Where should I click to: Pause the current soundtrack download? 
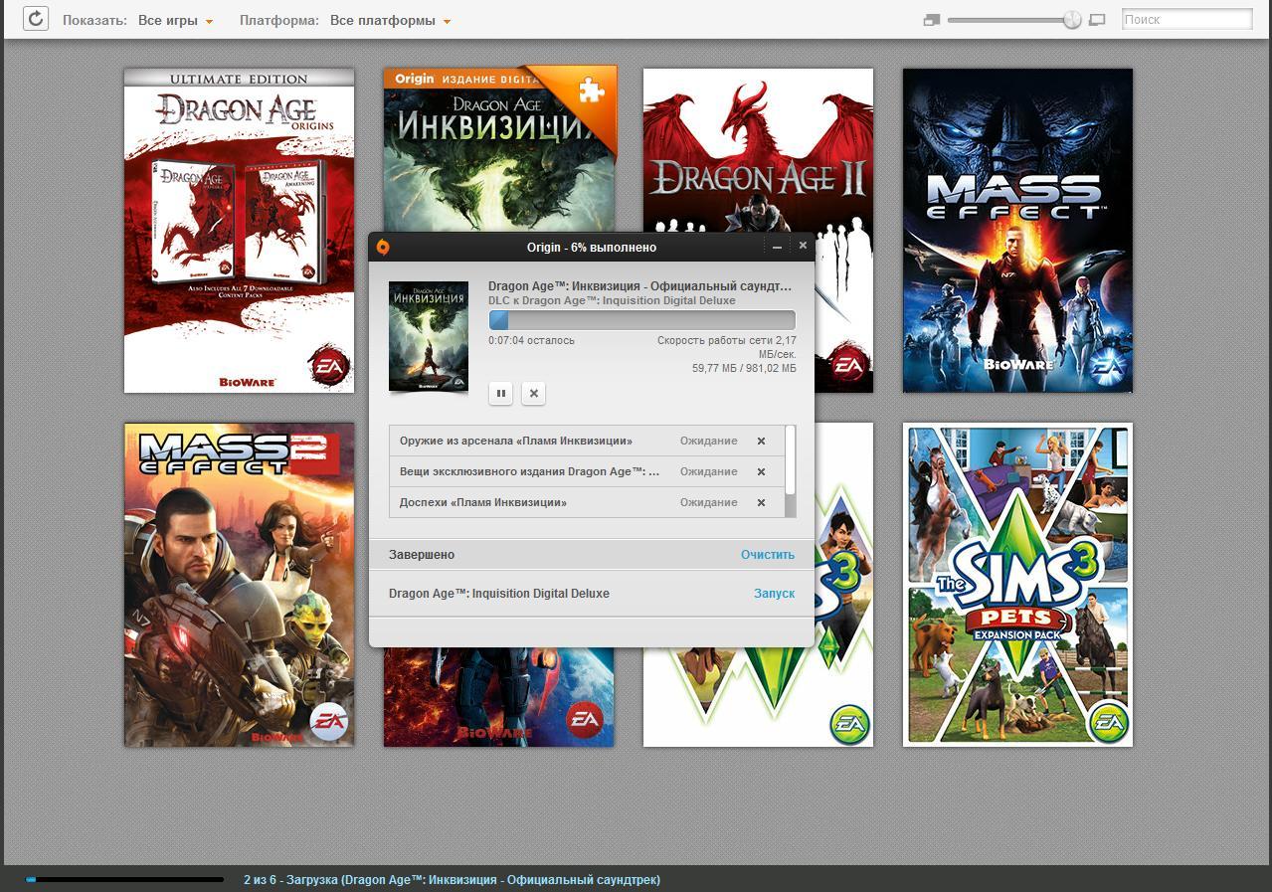pos(500,393)
